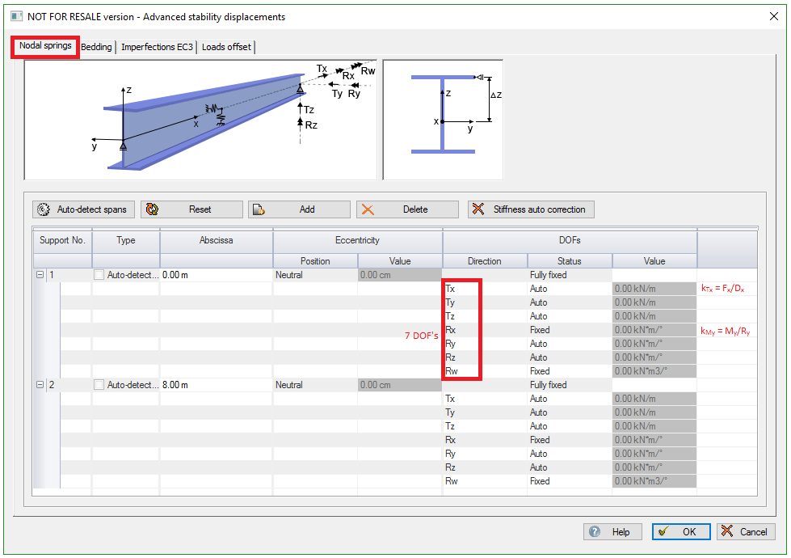Image resolution: width=791 pixels, height=558 pixels.
Task: Switch to the Bedding tab
Action: (x=96, y=47)
